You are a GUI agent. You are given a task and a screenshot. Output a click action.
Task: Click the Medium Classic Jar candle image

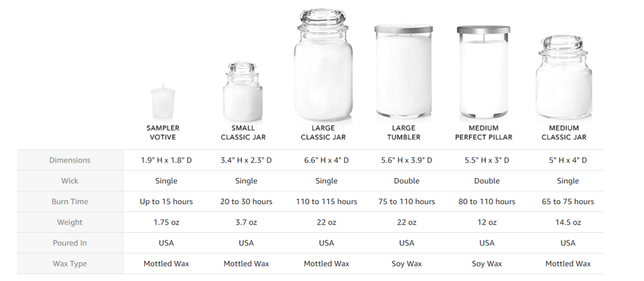pos(563,77)
